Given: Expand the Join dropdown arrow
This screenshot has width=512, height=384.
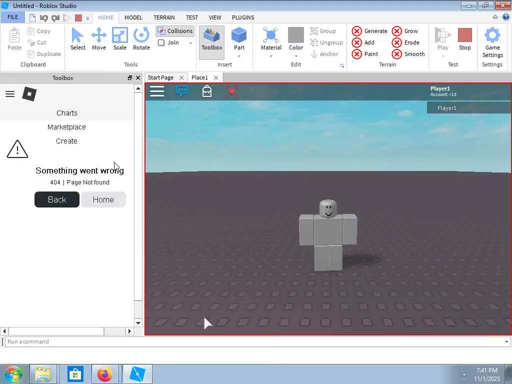Looking at the screenshot, I should pyautogui.click(x=190, y=43).
